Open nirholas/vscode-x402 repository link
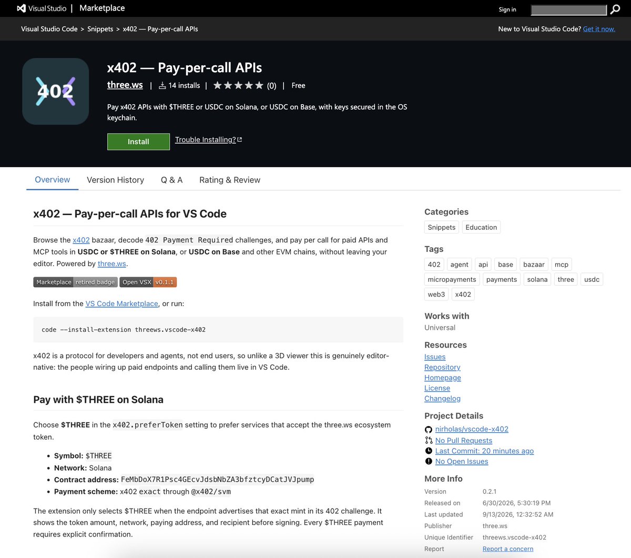This screenshot has height=558, width=631. click(472, 429)
